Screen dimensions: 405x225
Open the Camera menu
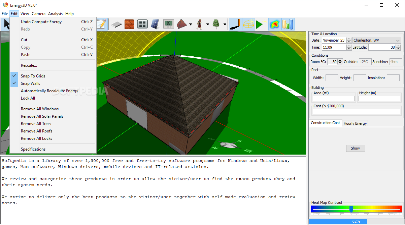[38, 14]
